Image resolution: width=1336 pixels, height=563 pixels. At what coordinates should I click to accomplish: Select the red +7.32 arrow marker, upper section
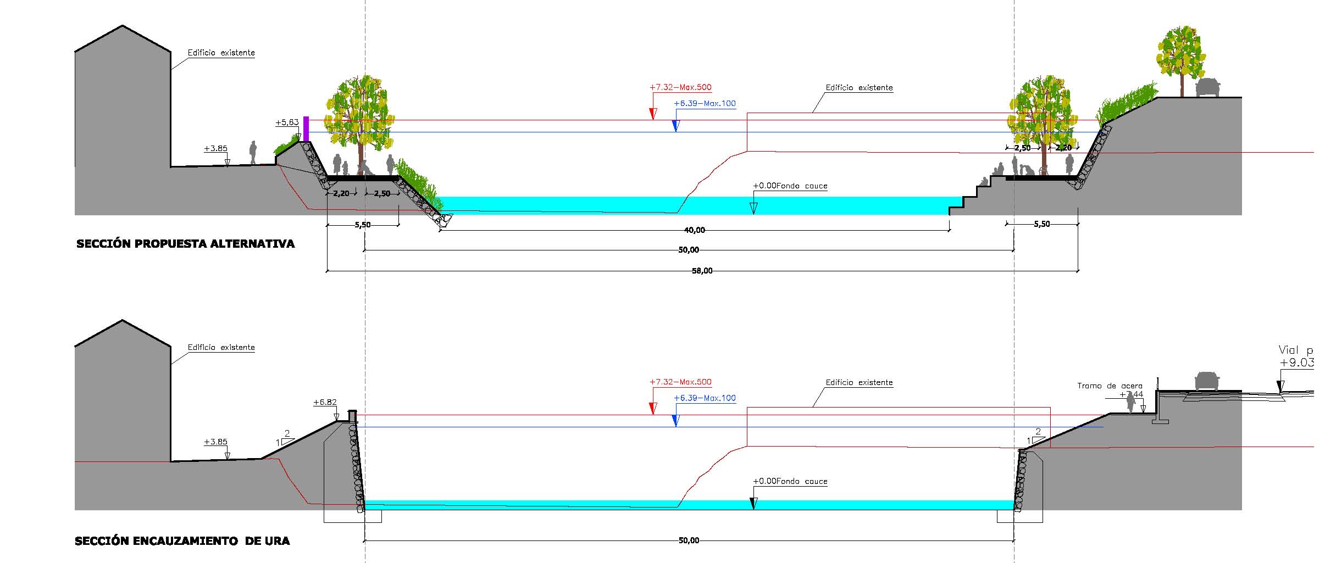(x=653, y=113)
